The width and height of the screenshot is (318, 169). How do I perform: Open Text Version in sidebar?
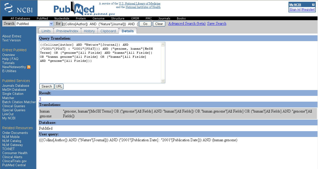coord(11,40)
